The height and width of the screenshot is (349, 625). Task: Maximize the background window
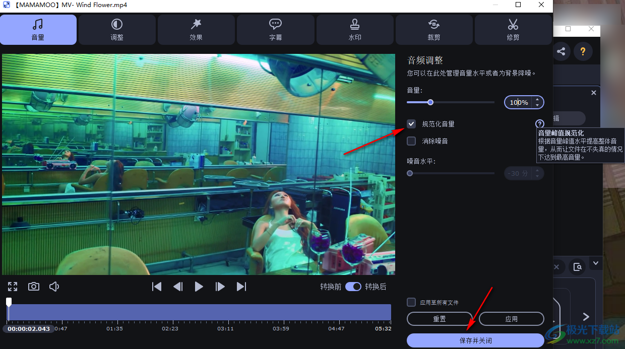(568, 29)
